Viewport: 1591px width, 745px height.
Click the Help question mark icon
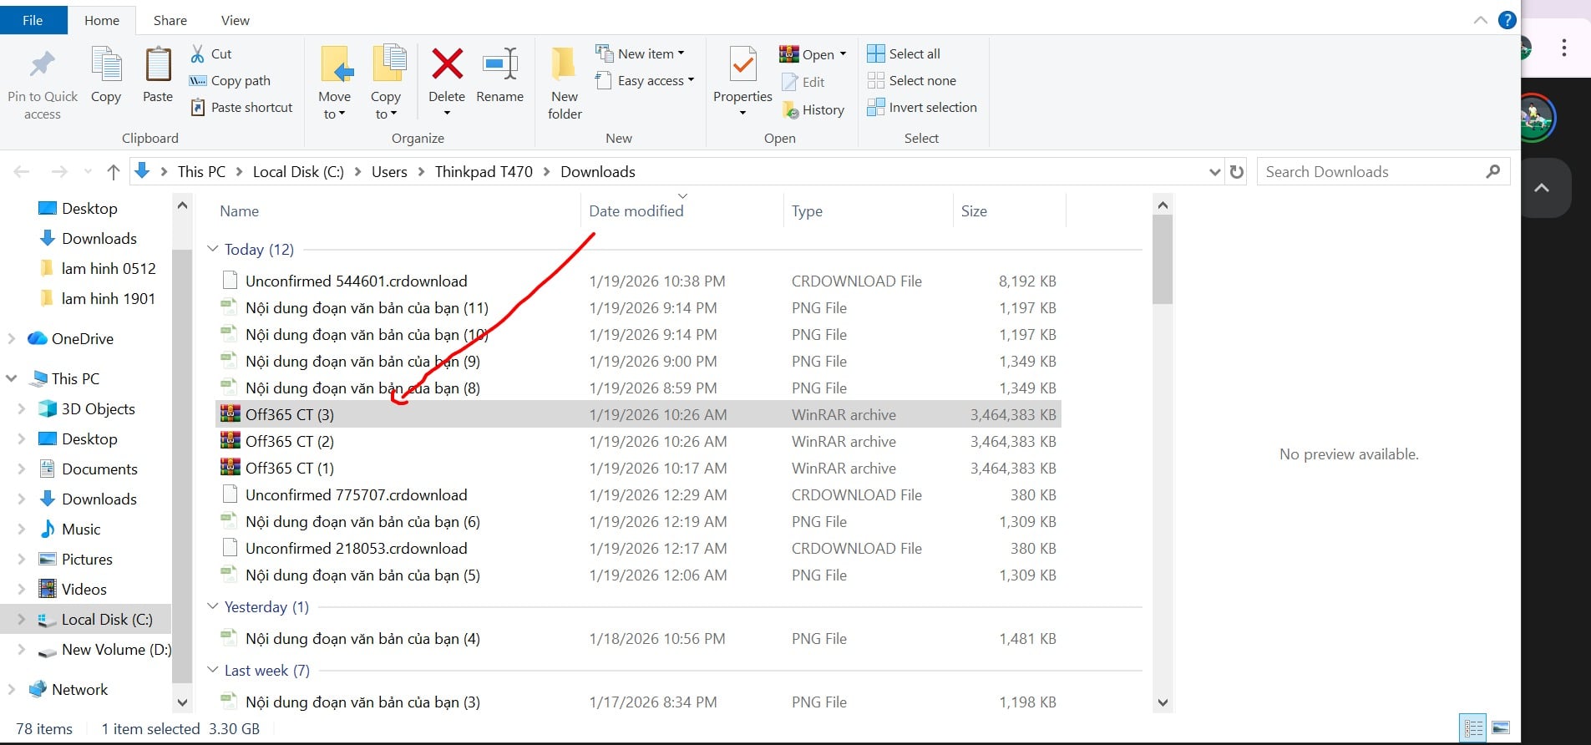point(1507,20)
